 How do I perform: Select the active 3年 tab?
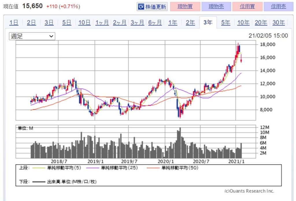point(208,22)
